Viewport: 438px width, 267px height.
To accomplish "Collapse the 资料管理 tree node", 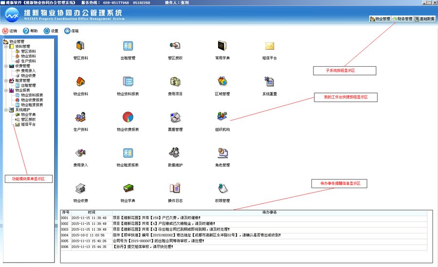I will (x=6, y=47).
